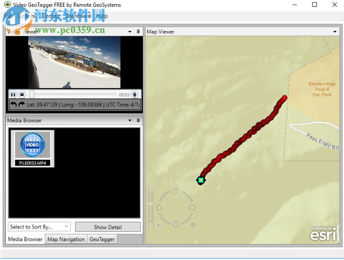Pan map left with navigation arrow
344x260 pixels.
pyautogui.click(x=159, y=208)
